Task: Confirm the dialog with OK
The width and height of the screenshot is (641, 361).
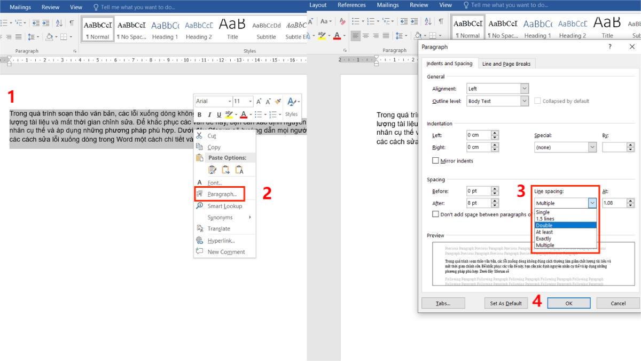Action: point(569,303)
